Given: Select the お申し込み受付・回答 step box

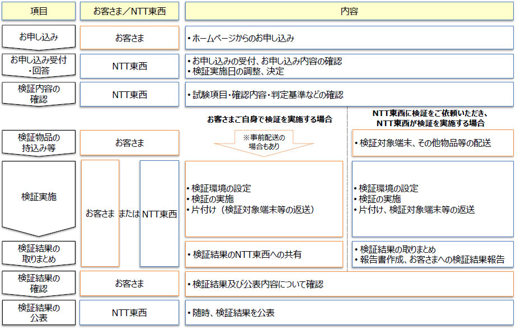Looking at the screenshot, I should [39, 66].
